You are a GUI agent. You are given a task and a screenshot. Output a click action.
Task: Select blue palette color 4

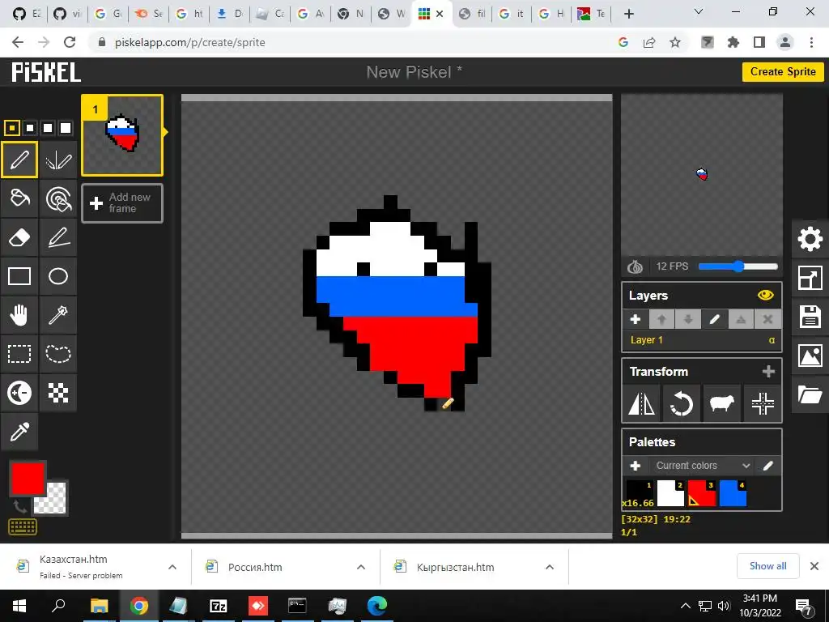pos(733,493)
